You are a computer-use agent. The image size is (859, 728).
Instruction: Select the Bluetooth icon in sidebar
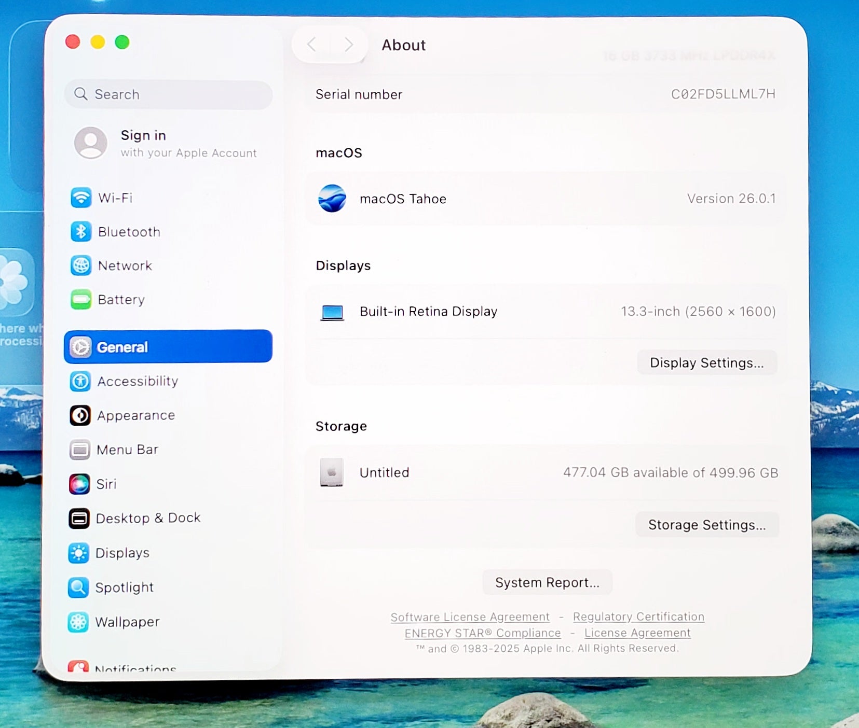81,232
